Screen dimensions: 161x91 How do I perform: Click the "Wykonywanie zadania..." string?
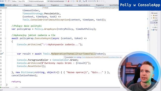[61, 44]
